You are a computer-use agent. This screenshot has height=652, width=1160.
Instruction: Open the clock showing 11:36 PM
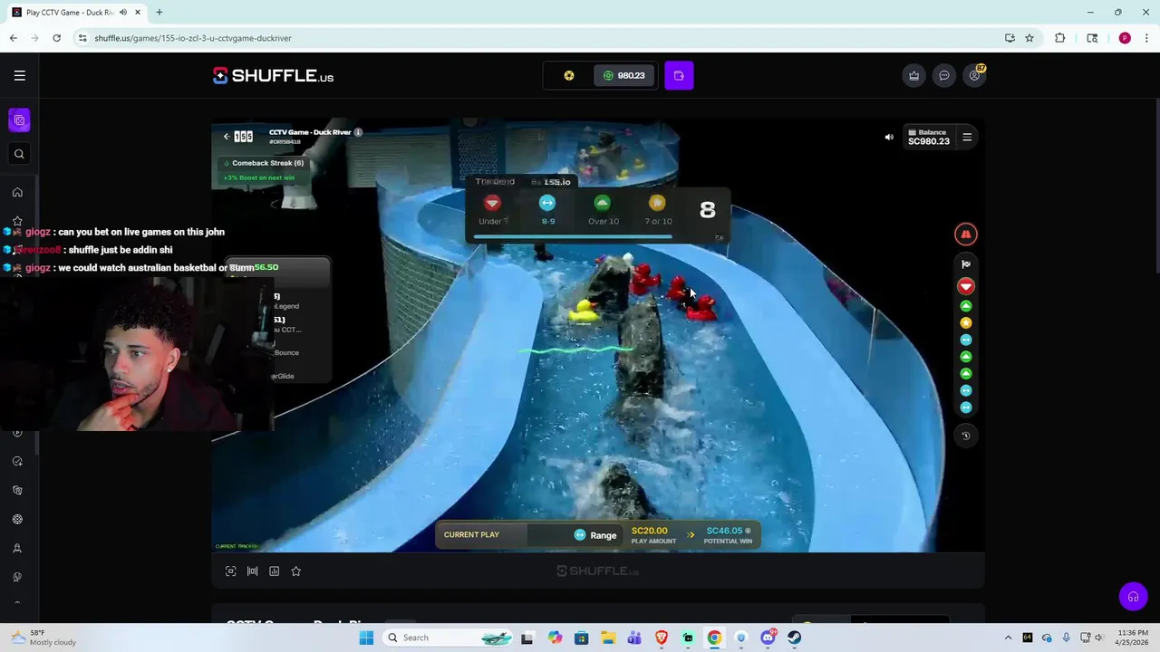pos(1133,638)
